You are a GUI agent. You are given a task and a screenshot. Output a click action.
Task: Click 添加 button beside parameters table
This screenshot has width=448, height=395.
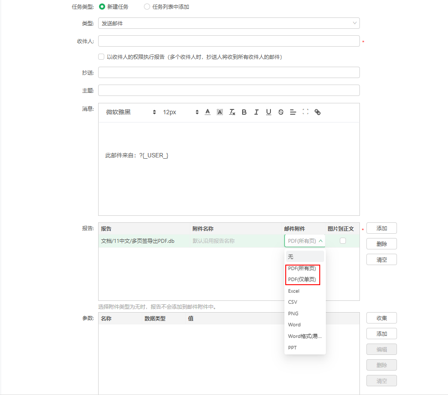382,334
